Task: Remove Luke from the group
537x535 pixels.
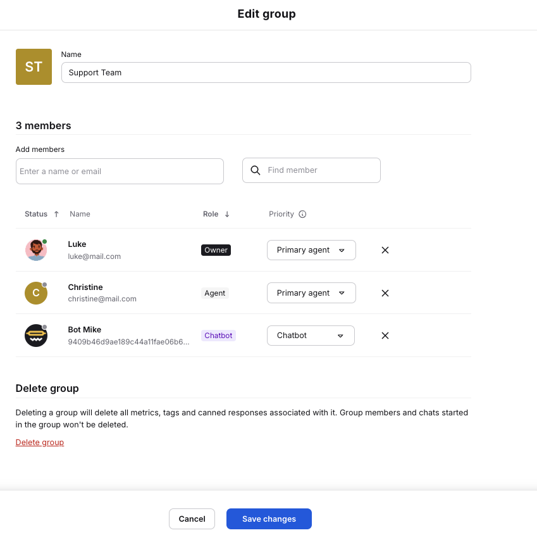Action: (x=385, y=250)
